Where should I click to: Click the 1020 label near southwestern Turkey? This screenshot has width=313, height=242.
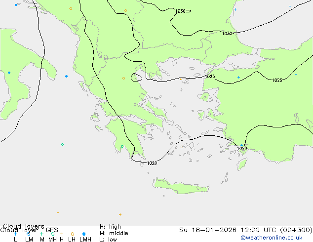(242, 148)
